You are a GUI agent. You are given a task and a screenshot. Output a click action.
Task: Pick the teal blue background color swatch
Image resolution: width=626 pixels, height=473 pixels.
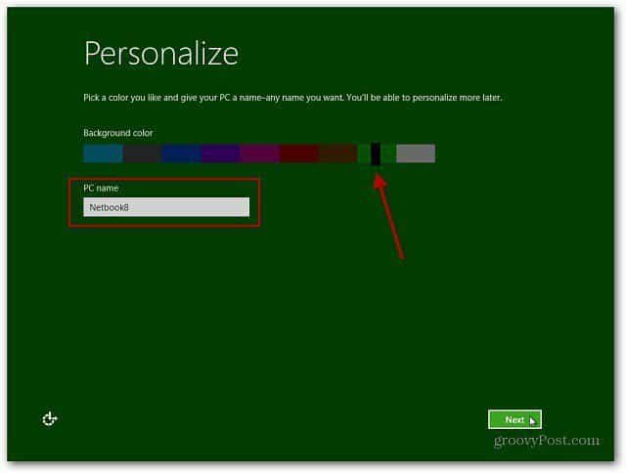click(103, 153)
